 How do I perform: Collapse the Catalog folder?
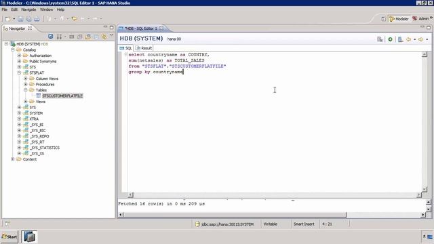point(13,49)
